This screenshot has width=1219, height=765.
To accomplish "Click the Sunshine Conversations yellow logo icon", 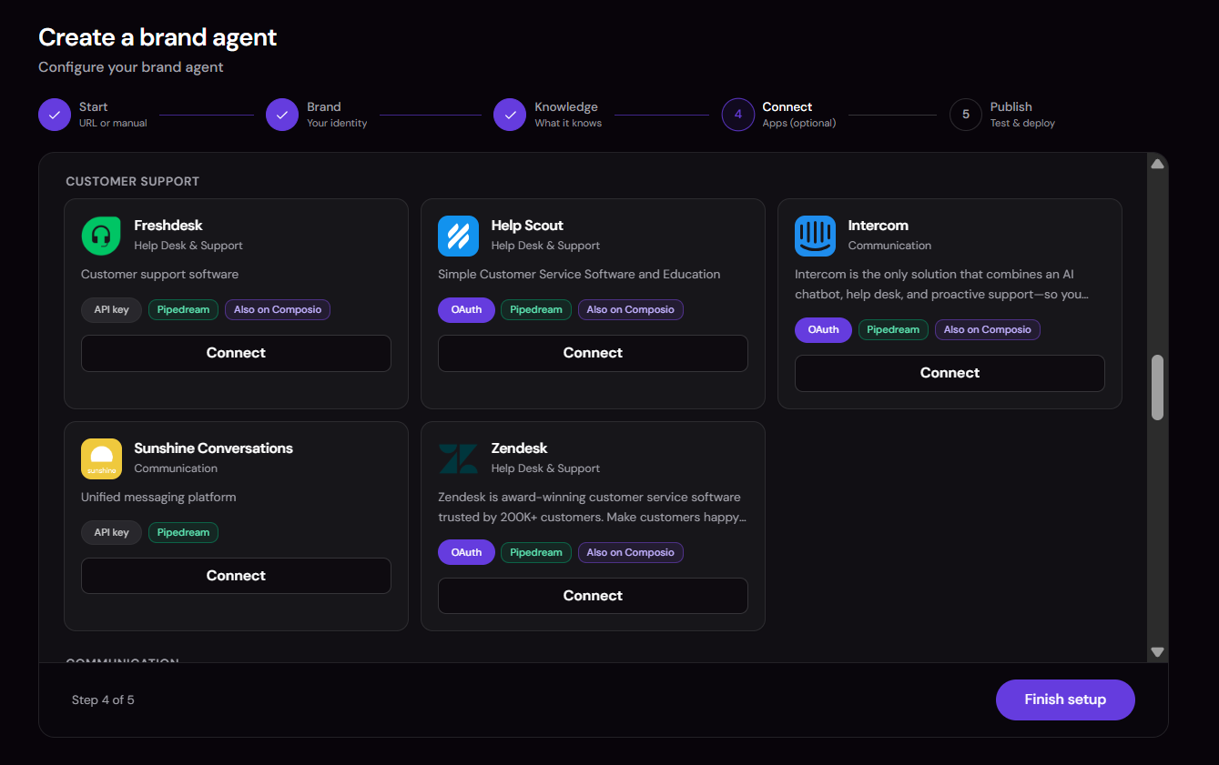I will coord(101,458).
